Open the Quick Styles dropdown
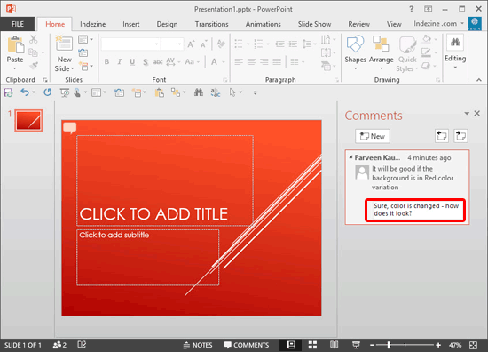 (407, 64)
